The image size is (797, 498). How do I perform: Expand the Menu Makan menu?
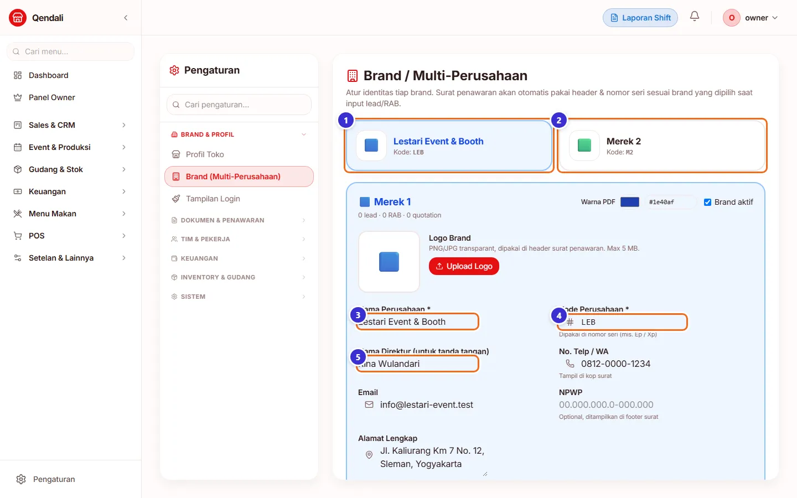click(71, 214)
